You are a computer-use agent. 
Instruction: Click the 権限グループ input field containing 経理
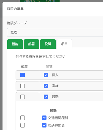click(x=55, y=32)
